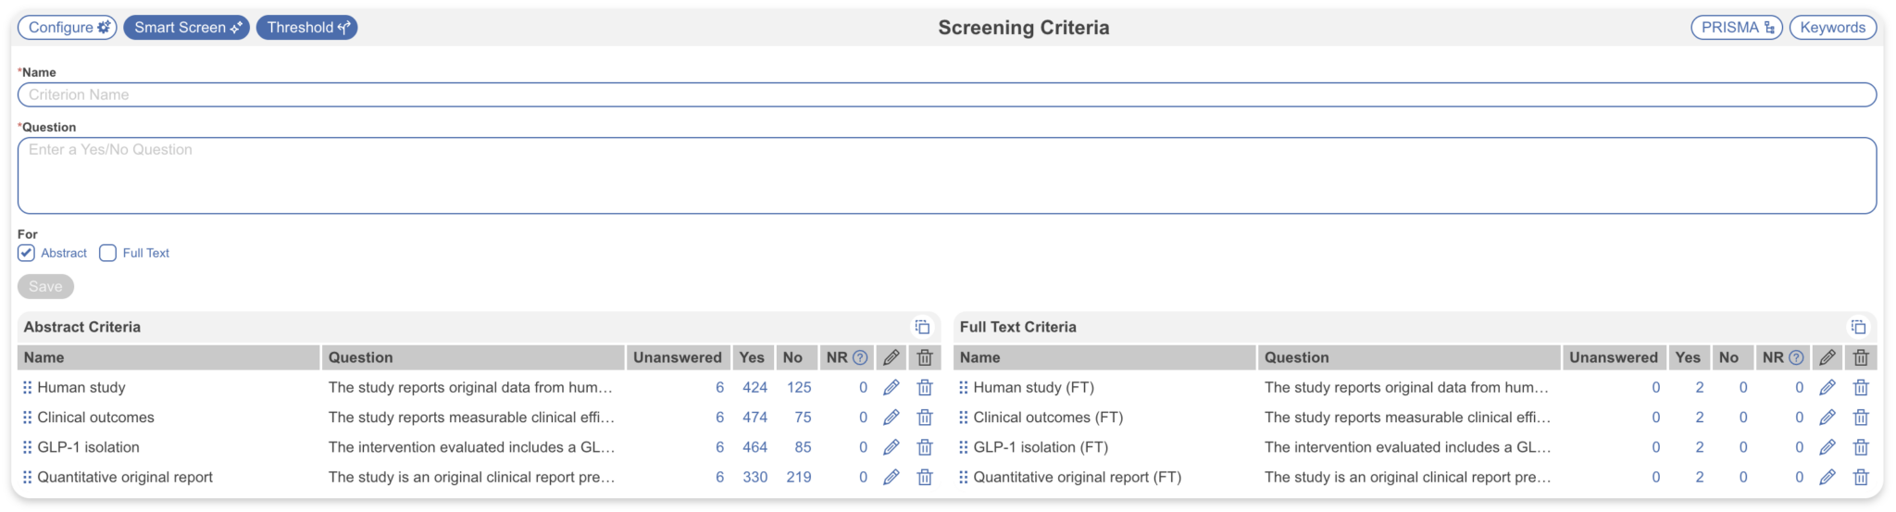Copy the Abstract Criteria list
Screen dimensions: 1896x512
[922, 327]
